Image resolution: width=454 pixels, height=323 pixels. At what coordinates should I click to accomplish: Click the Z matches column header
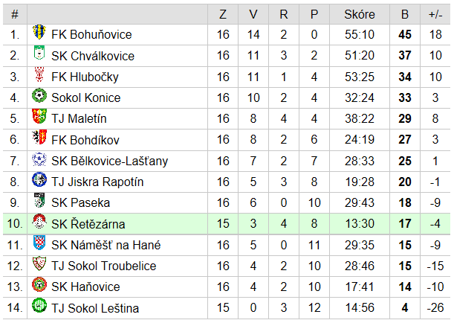coord(223,14)
